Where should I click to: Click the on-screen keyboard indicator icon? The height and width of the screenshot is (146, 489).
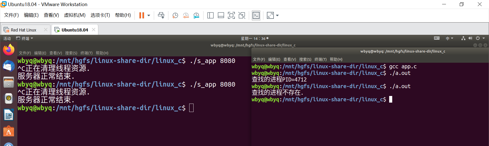pos(437,38)
